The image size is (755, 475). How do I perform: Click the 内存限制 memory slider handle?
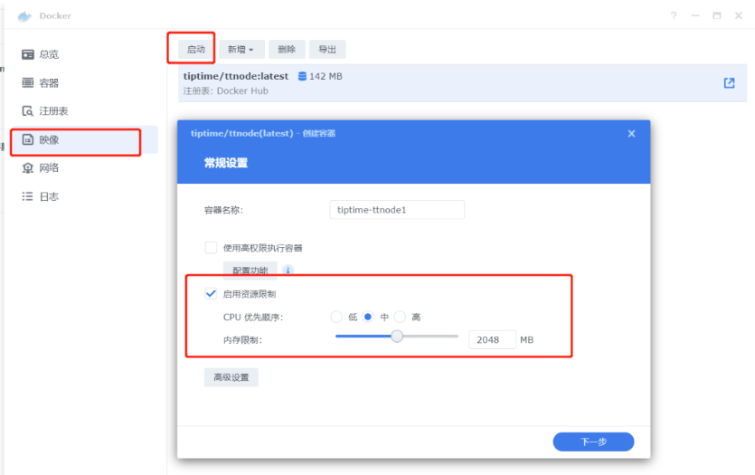[x=396, y=337]
